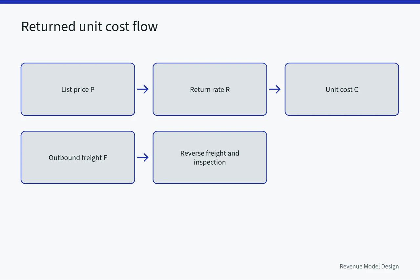Select the Unit cost C box
The image size is (420, 280).
click(342, 89)
